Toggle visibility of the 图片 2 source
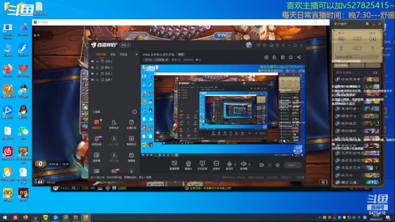 pyautogui.click(x=92, y=68)
